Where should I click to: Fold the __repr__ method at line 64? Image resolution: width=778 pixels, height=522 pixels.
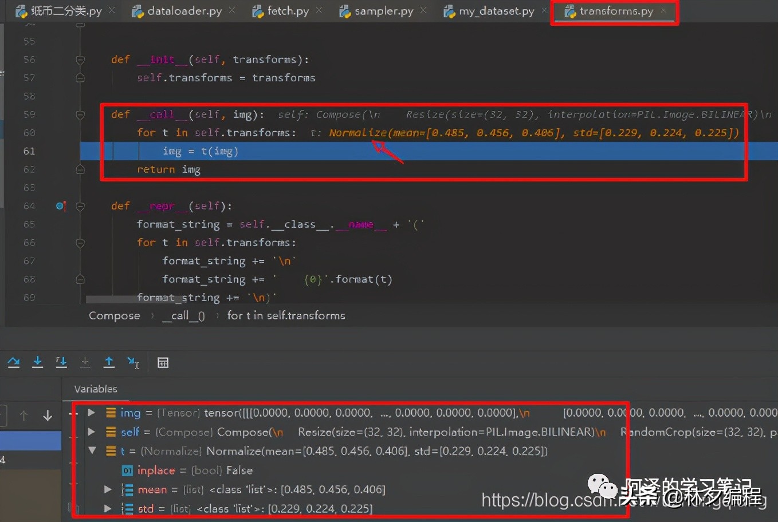click(80, 206)
